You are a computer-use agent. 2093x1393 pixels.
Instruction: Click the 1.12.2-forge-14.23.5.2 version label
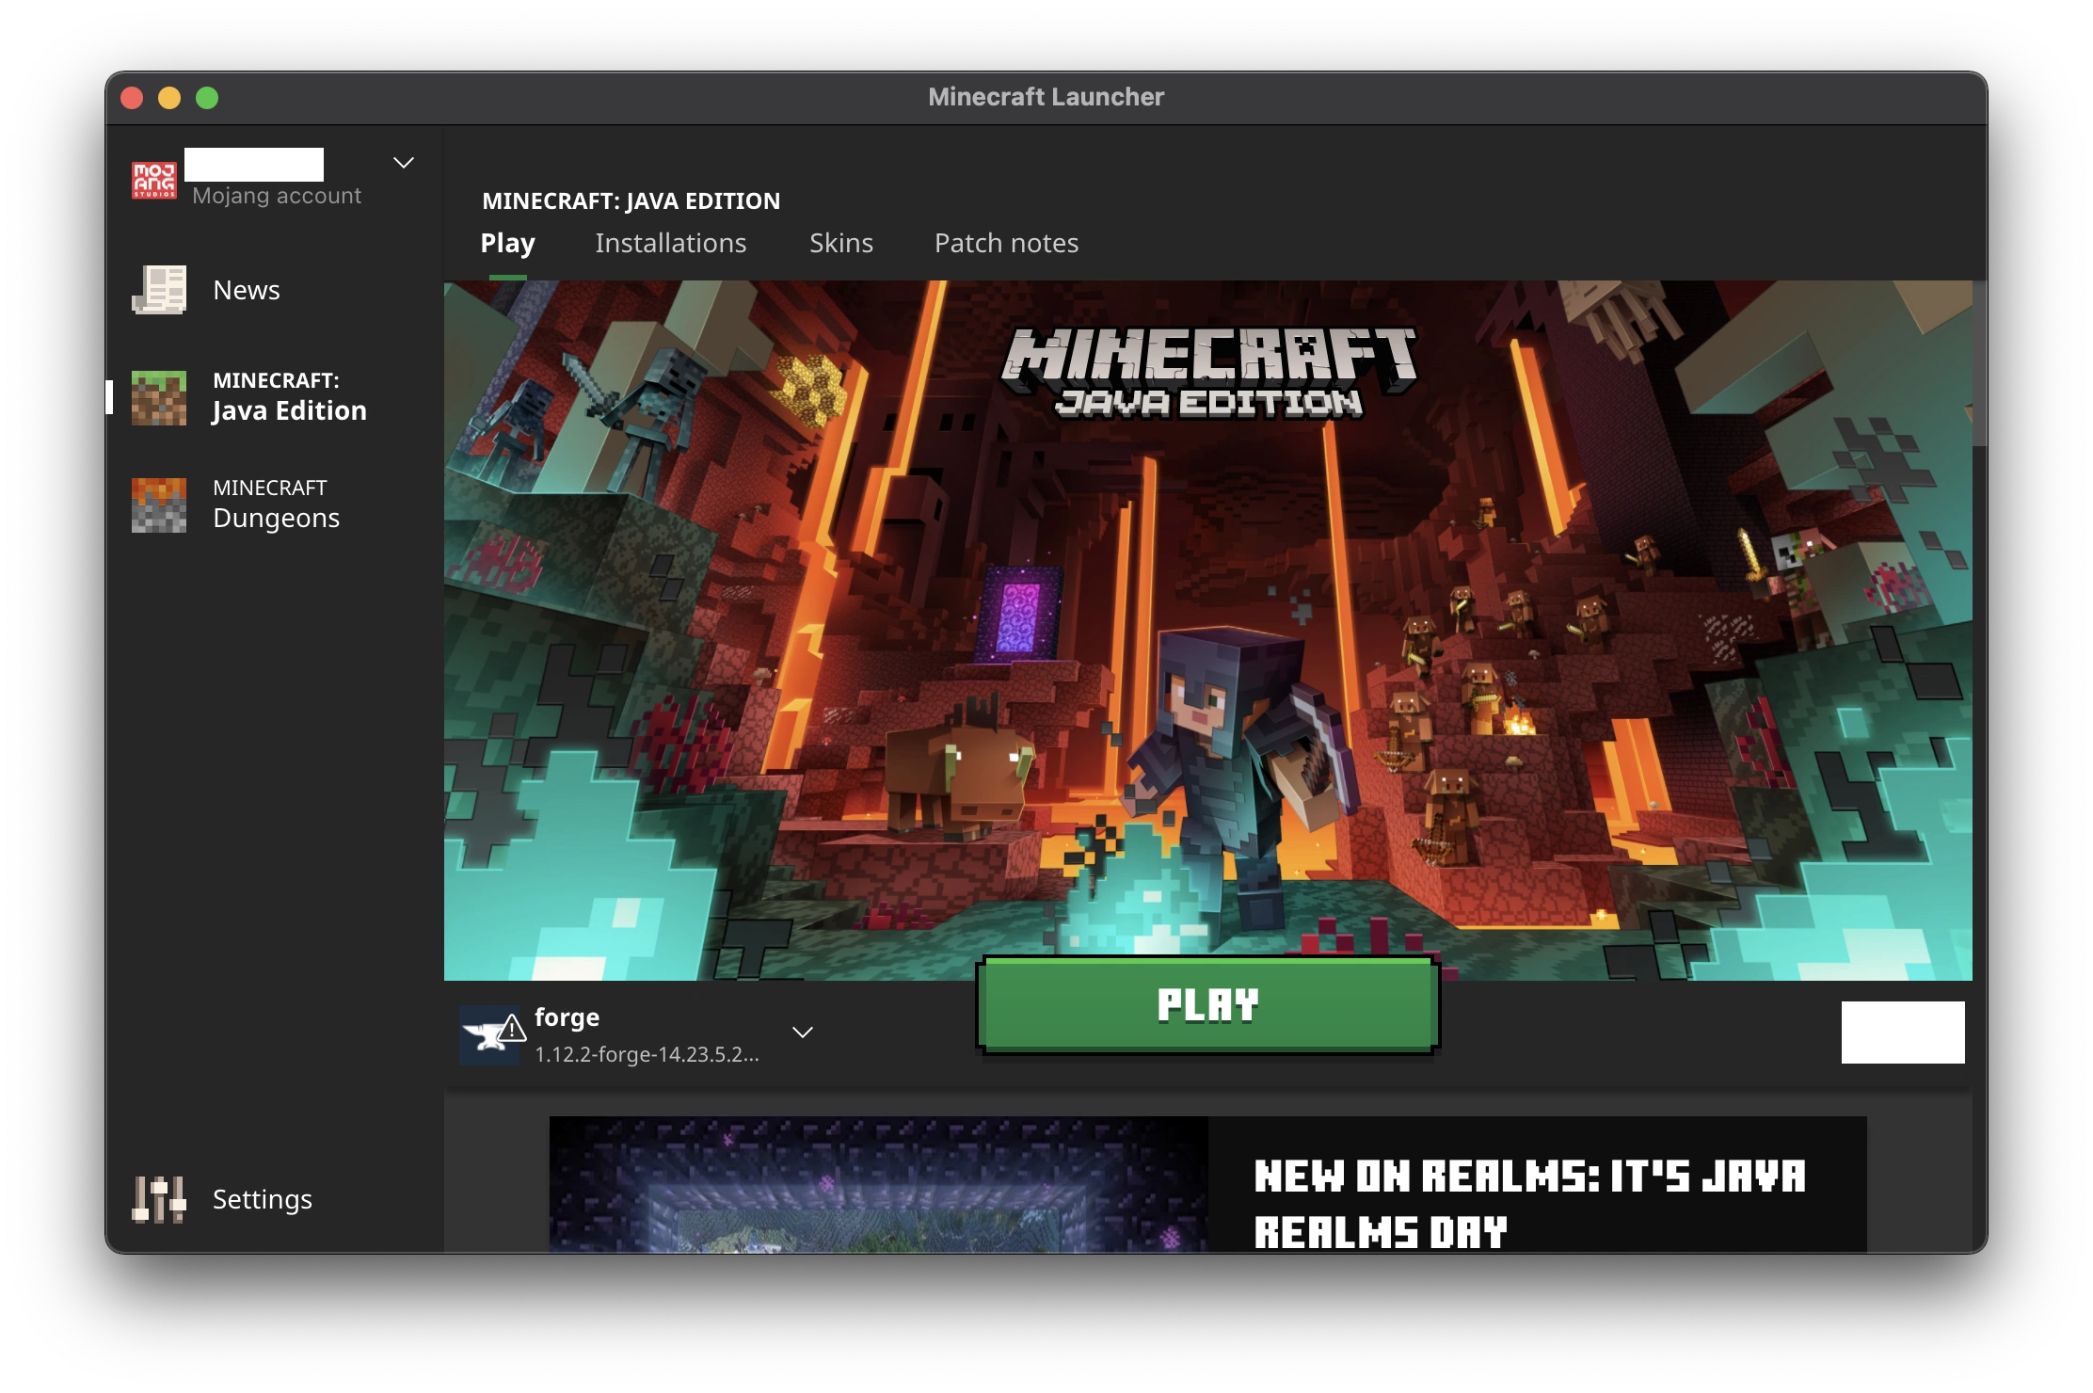(647, 1054)
